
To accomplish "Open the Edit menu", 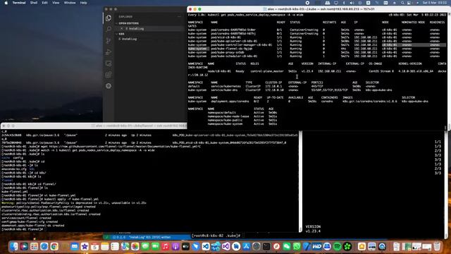I will point(44,3).
